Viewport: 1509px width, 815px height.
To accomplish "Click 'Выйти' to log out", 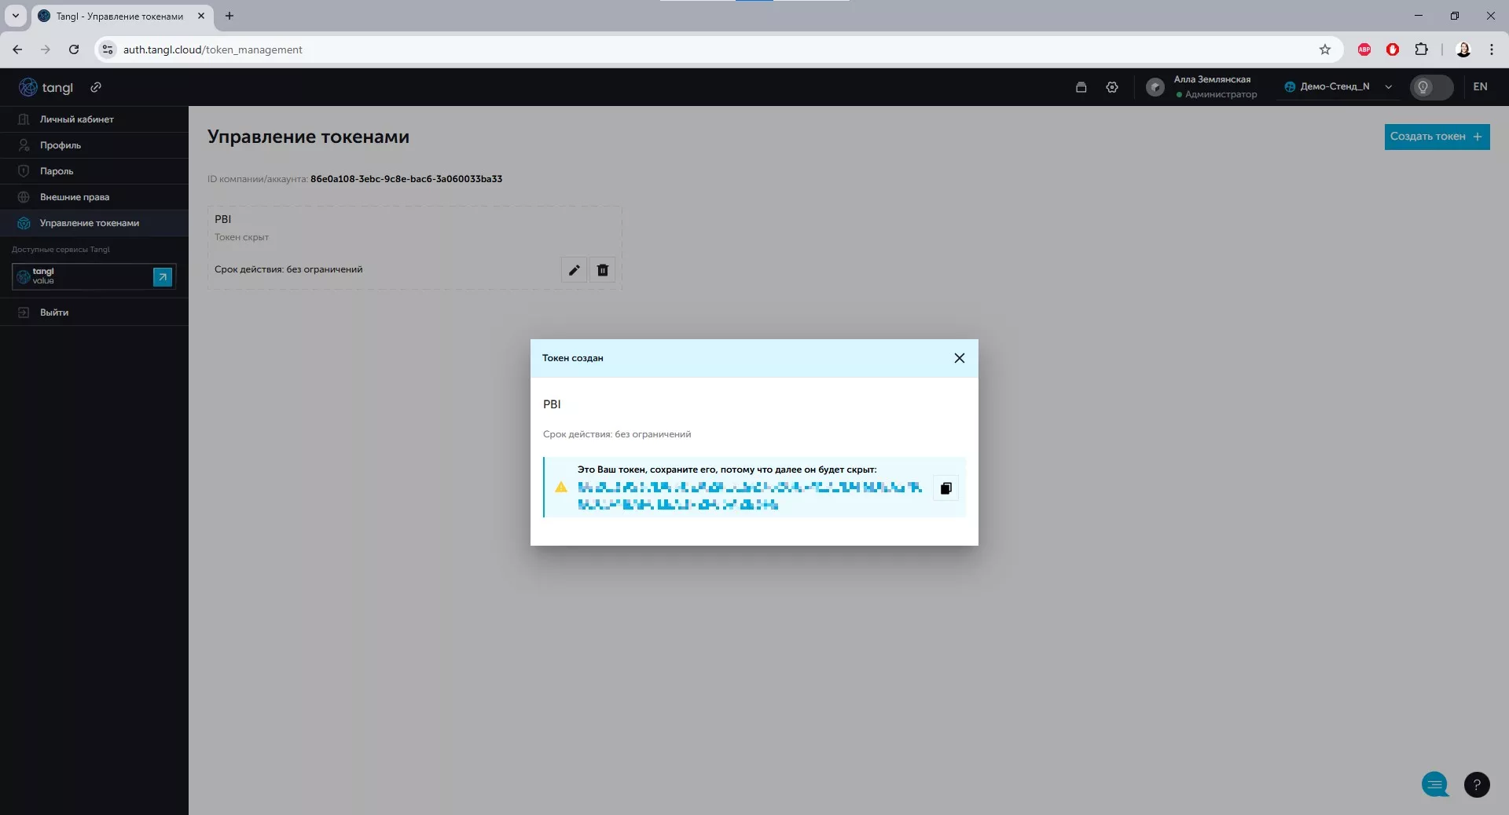I will pyautogui.click(x=54, y=312).
